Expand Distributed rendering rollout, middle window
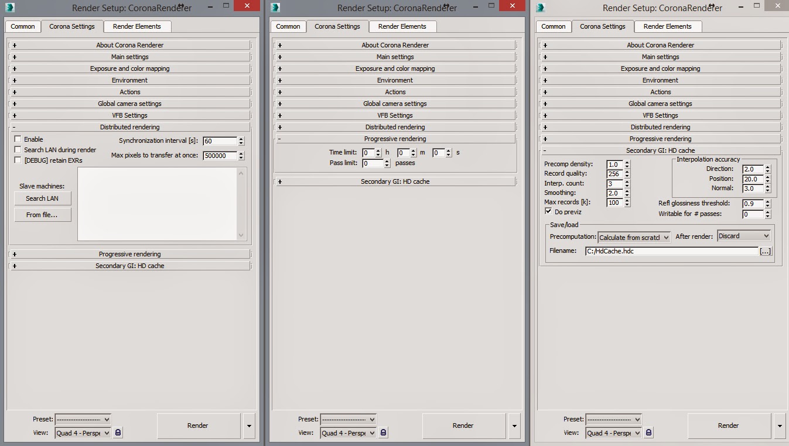The height and width of the screenshot is (446, 789). click(395, 127)
